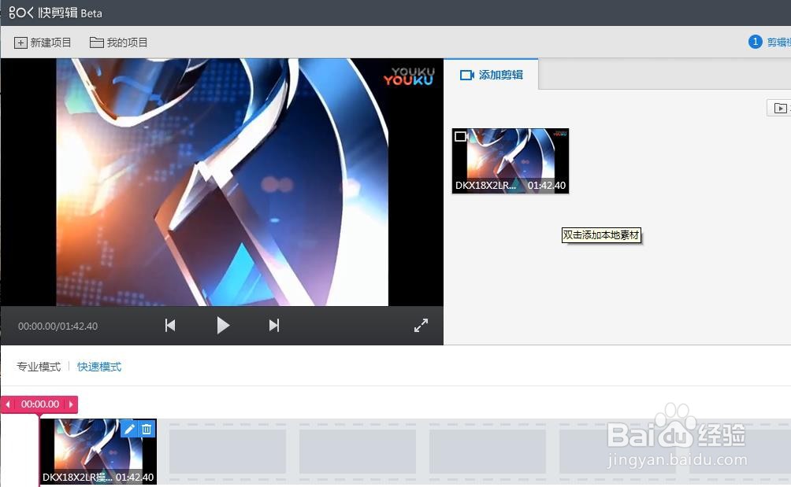Select the DKX18X2LR clip on the timeline
791x487 pixels.
pyautogui.click(x=98, y=452)
